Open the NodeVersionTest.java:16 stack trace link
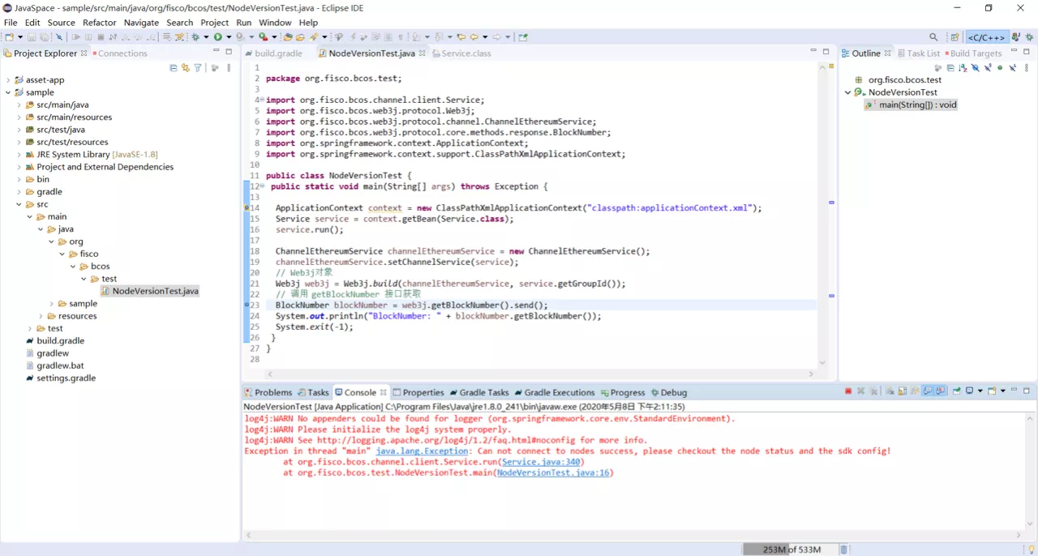This screenshot has height=556, width=1038. 553,473
